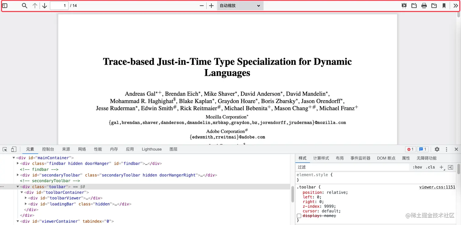The width and height of the screenshot is (461, 225).
Task: Select the DOM 断点 tab
Action: coord(386,158)
